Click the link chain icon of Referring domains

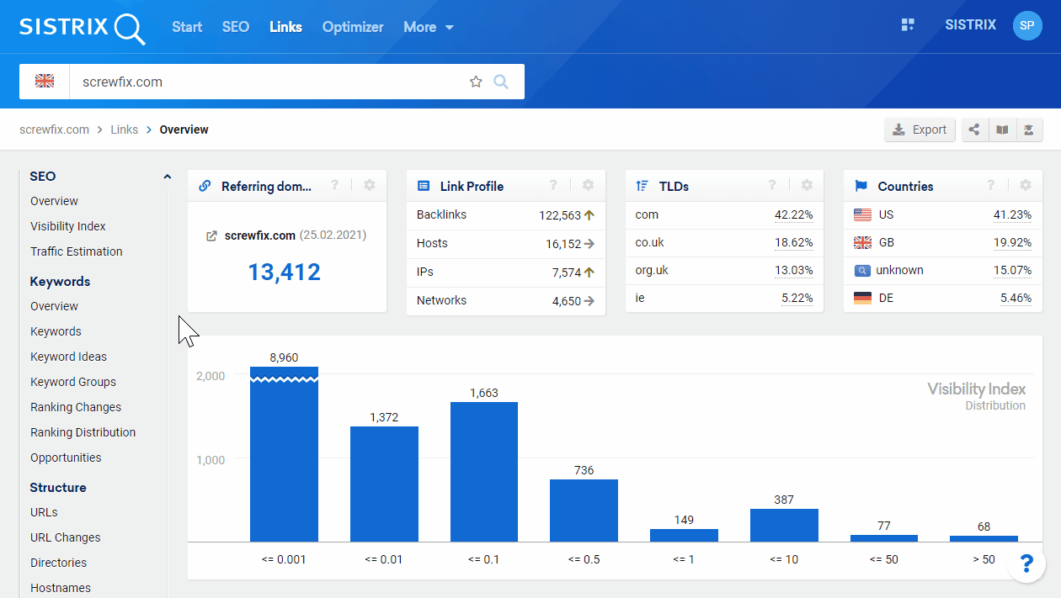205,186
